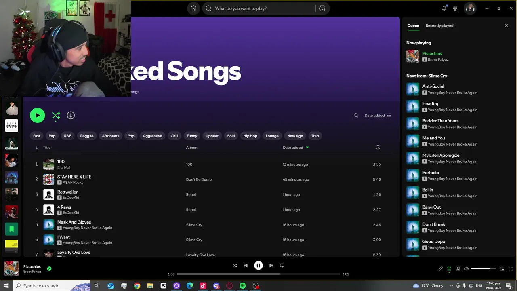Open Spotify from the Windows taskbar
The width and height of the screenshot is (517, 291).
point(243,286)
